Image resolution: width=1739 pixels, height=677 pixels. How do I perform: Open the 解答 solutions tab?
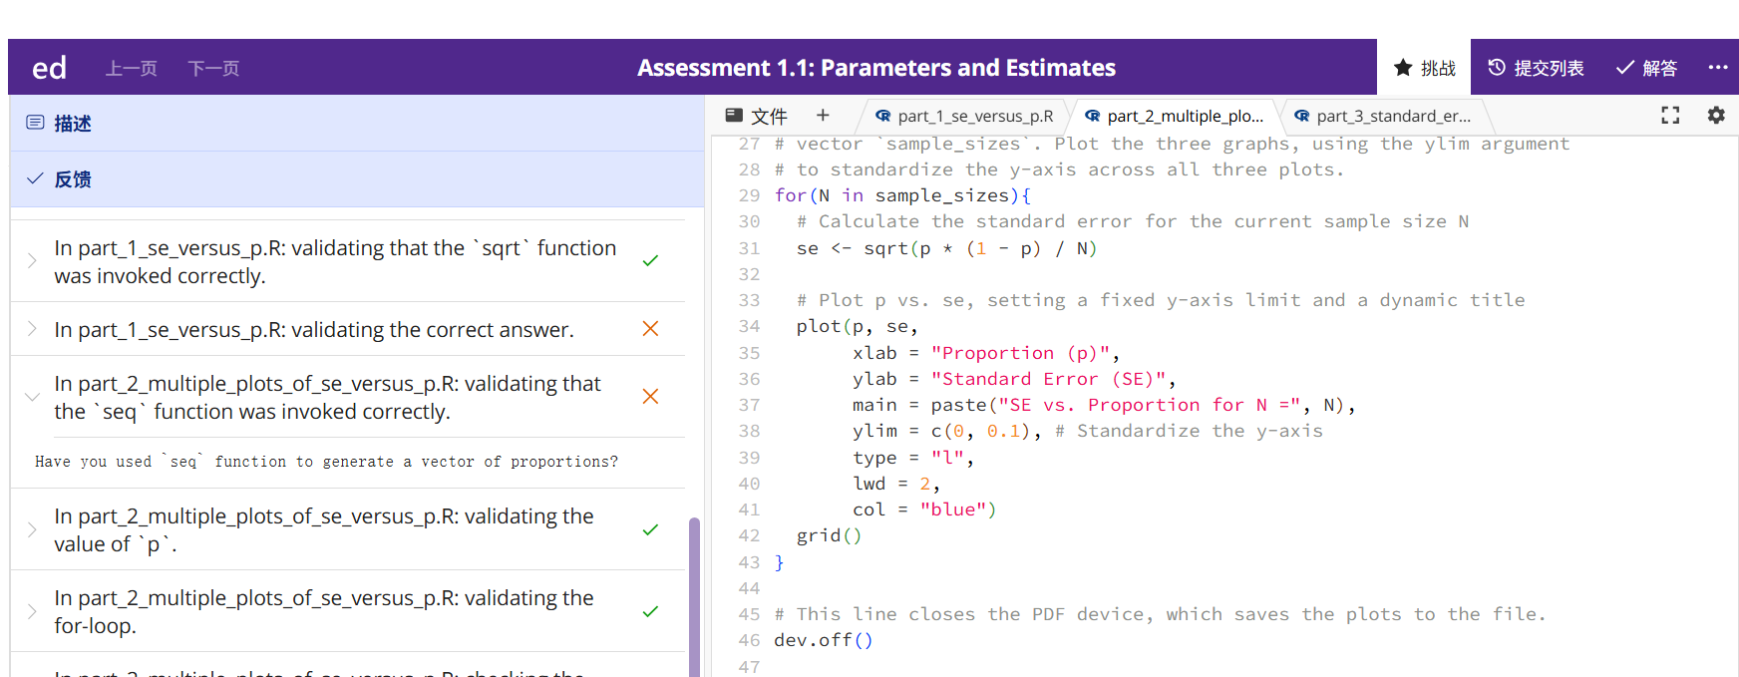point(1646,68)
